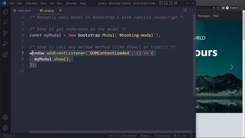245x138 pixels.
Task: Click line number 4 in gutter
Action: [23, 35]
